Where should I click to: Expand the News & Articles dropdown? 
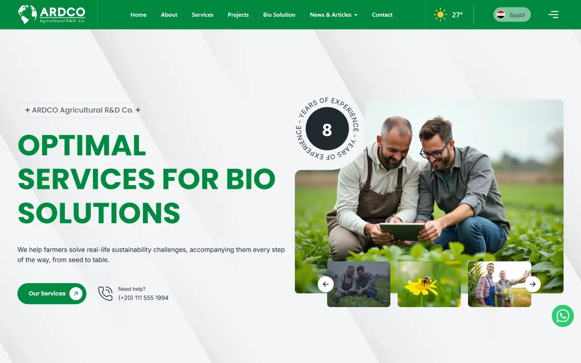coord(333,15)
